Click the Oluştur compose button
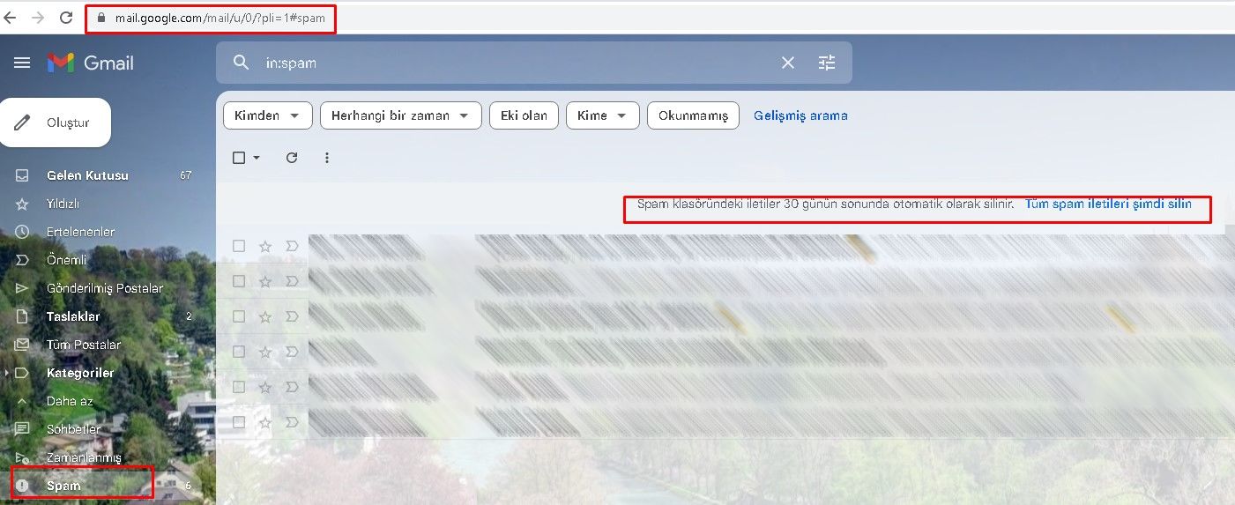Image resolution: width=1235 pixels, height=505 pixels. coord(56,123)
